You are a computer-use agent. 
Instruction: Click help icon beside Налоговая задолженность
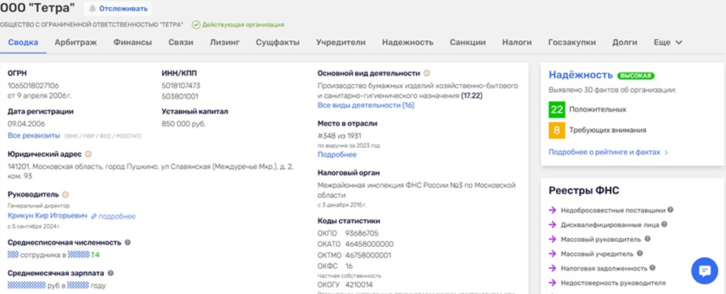point(652,267)
